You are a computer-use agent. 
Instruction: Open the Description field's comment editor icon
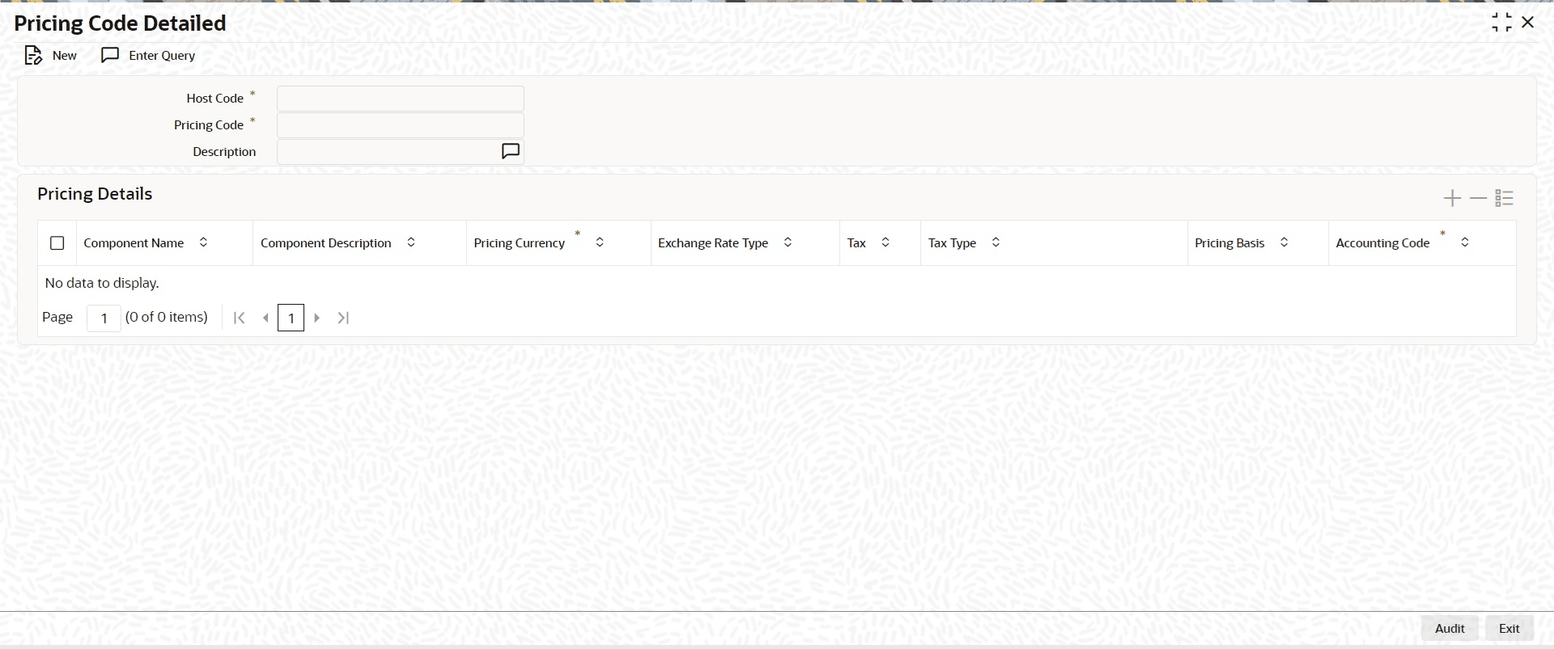(x=511, y=151)
